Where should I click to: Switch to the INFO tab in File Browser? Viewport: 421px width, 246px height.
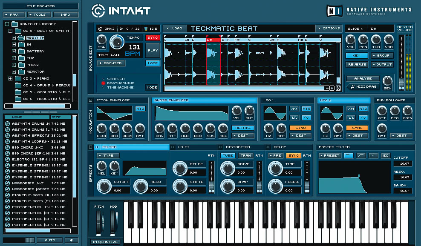[x=65, y=14]
